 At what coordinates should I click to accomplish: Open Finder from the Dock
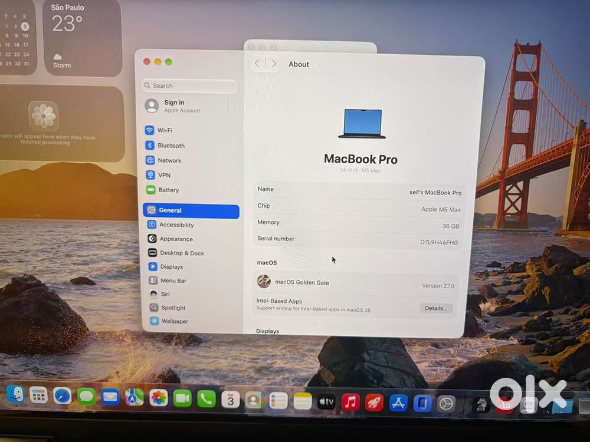click(15, 395)
